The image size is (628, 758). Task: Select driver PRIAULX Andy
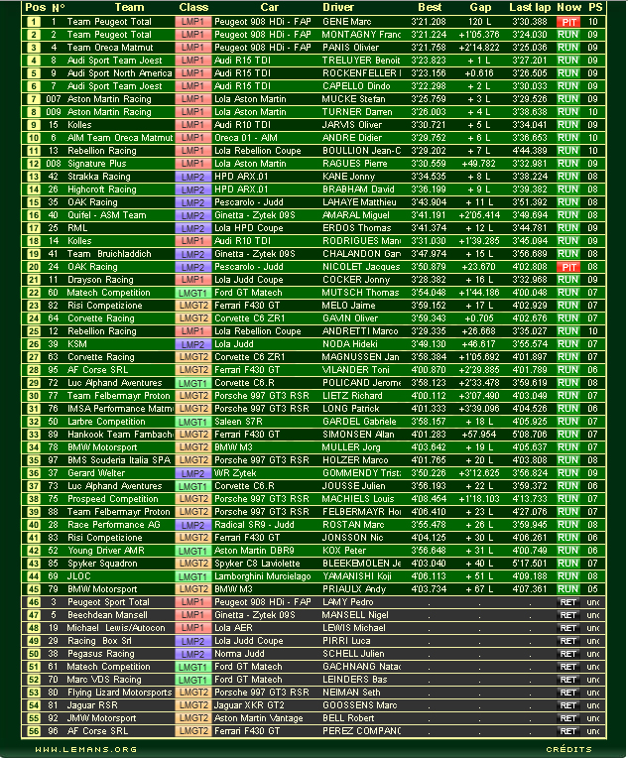[x=354, y=589]
